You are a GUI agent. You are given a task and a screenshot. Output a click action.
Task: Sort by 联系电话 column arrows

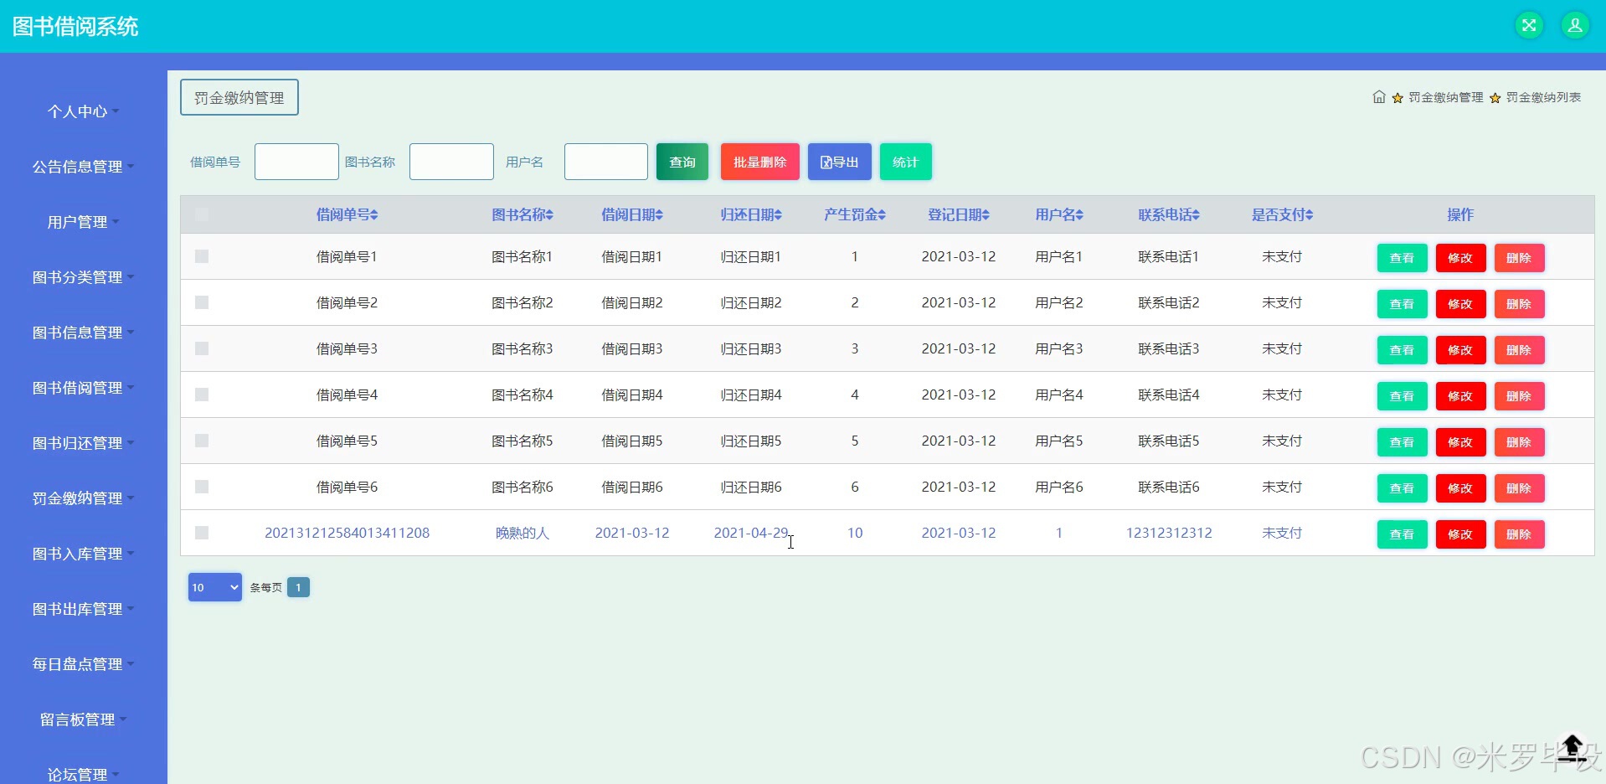[x=1196, y=215]
